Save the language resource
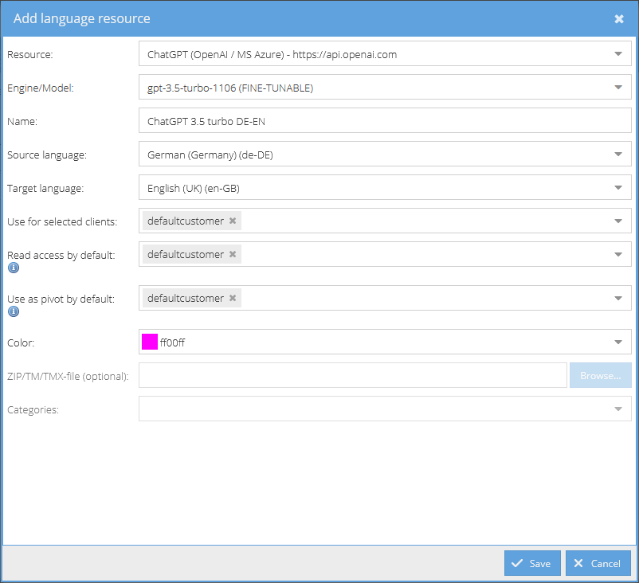Viewport: 639px width, 583px height. pyautogui.click(x=532, y=563)
